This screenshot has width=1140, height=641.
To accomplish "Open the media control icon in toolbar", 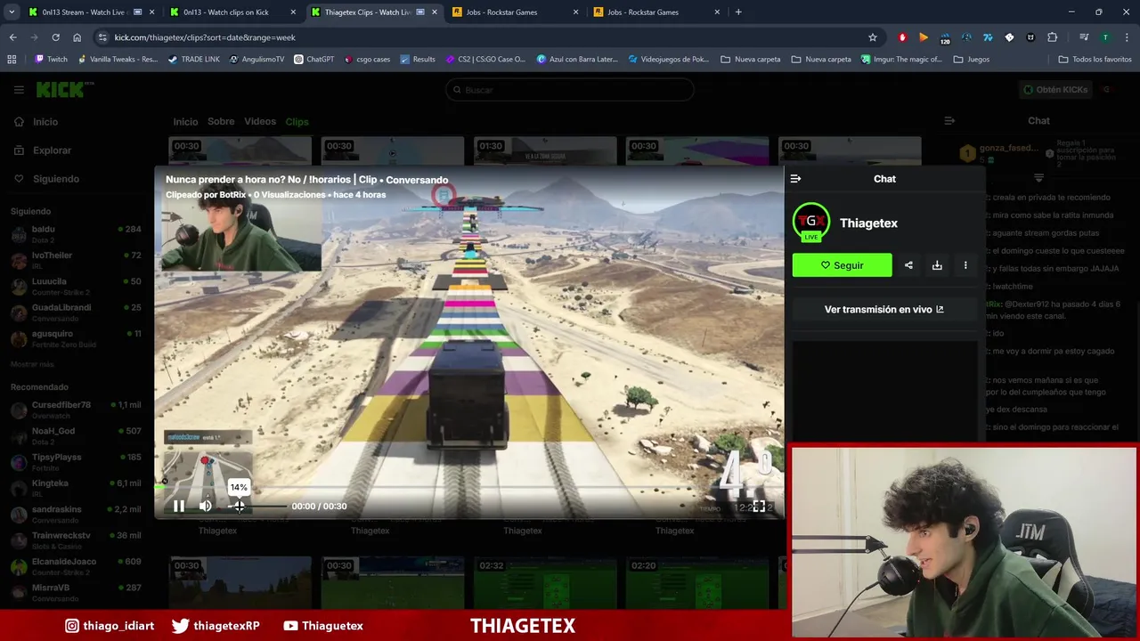I will coord(1084,37).
